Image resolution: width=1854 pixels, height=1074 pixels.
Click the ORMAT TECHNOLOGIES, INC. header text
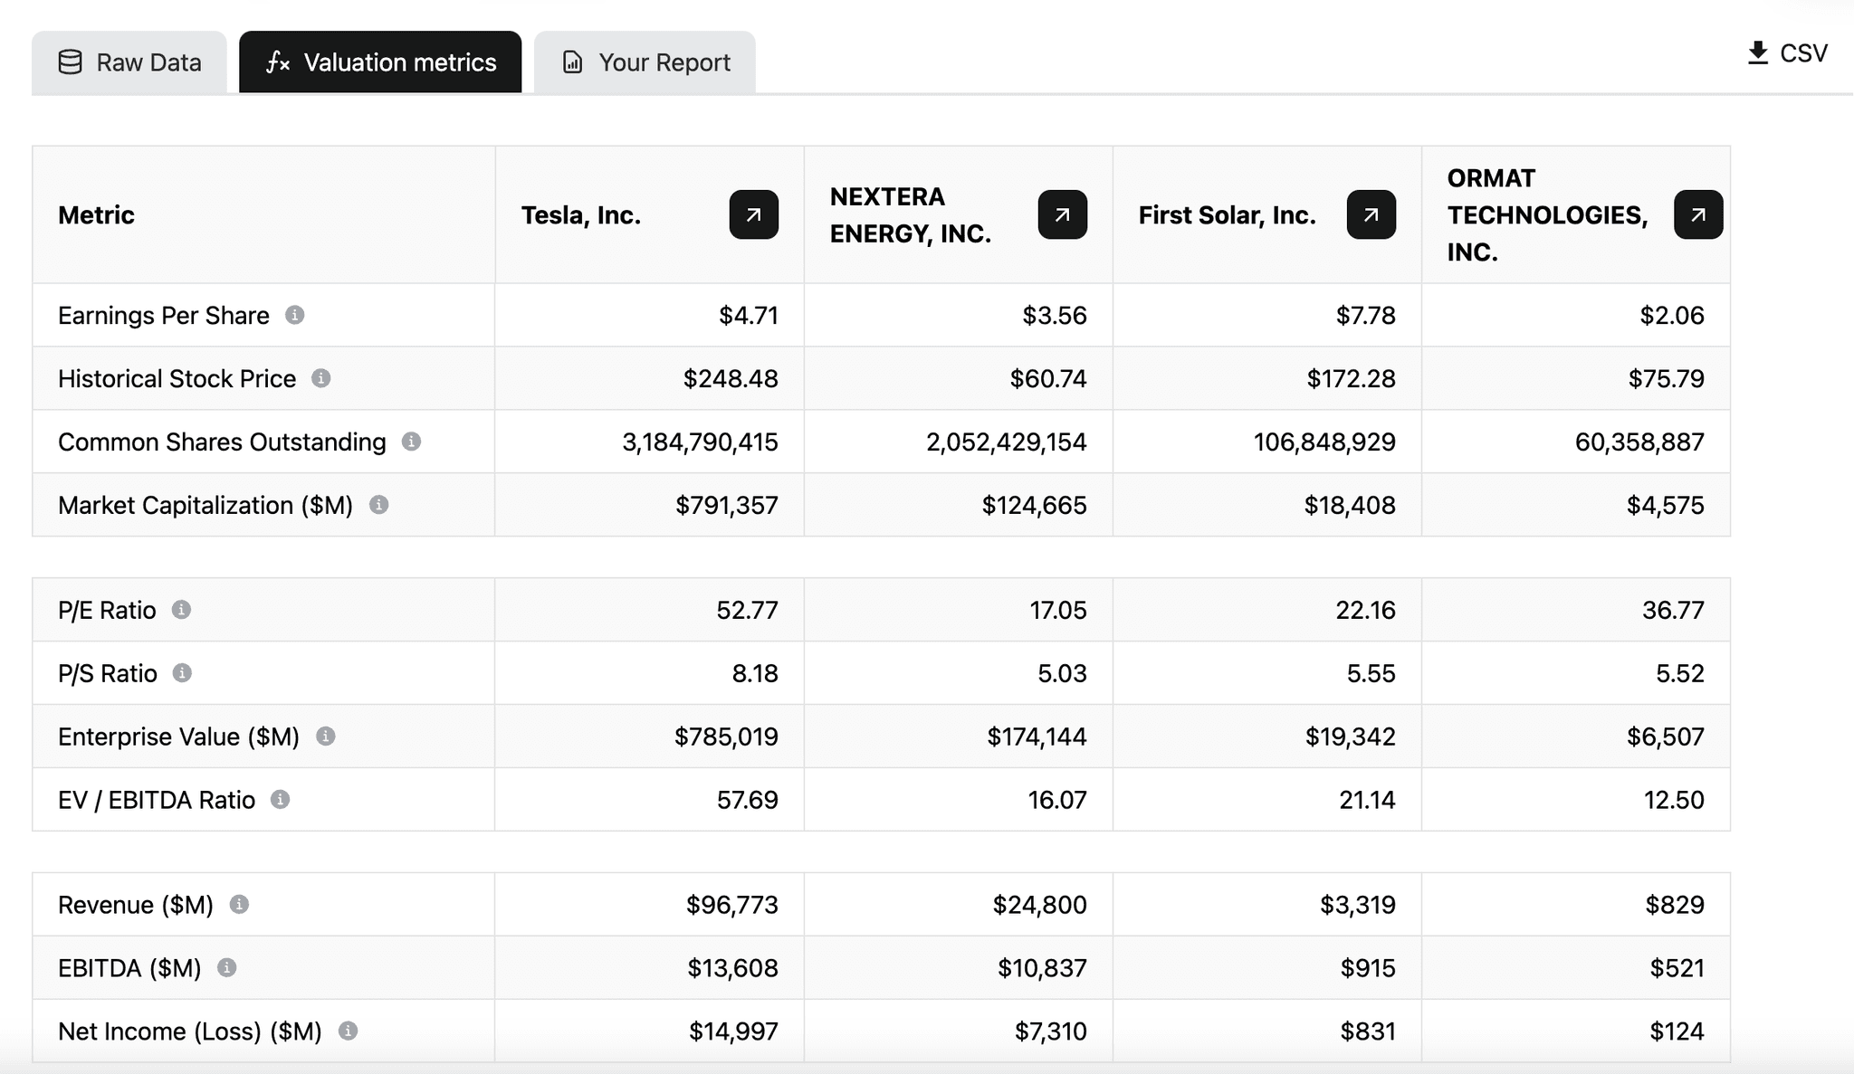click(1547, 215)
